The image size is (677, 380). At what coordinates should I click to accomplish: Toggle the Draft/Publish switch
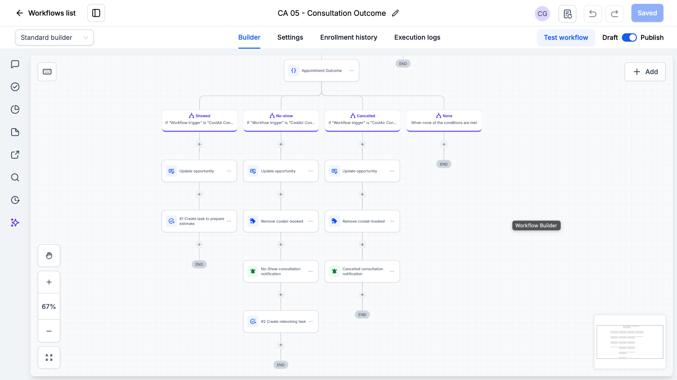[x=629, y=37]
